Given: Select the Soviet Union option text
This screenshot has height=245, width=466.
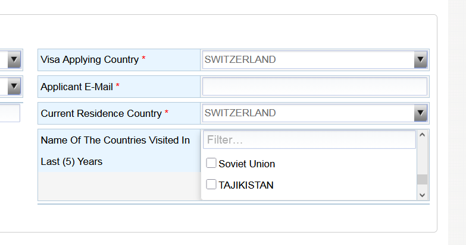Looking at the screenshot, I should pyautogui.click(x=246, y=164).
